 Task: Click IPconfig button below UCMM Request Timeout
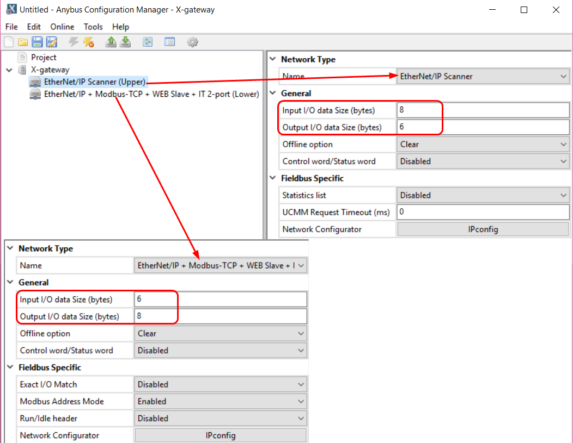483,229
